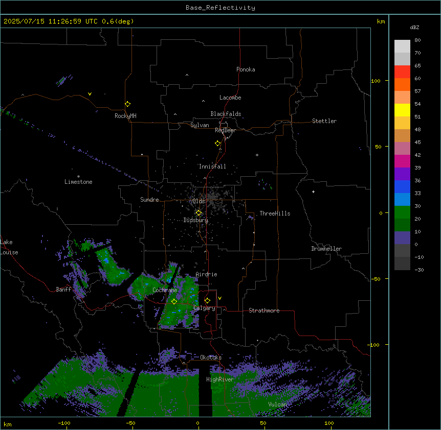Viewport: 441px width, 430px height.
Task: Click the Lacombe city label
Action: pos(230,98)
